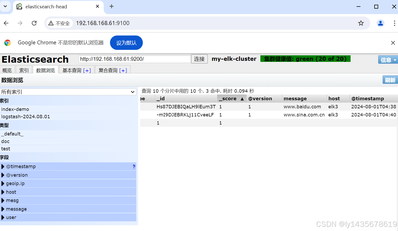
Task: Sort by the host column header
Action: [338, 99]
